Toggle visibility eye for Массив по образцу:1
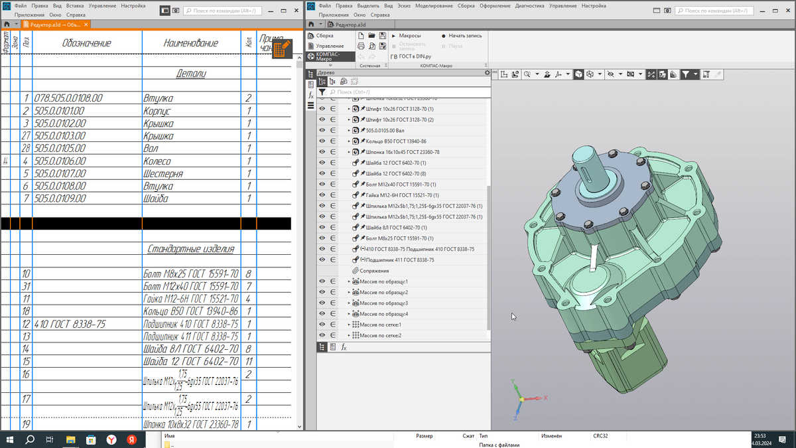Viewport: 796px width, 448px height. (x=322, y=281)
